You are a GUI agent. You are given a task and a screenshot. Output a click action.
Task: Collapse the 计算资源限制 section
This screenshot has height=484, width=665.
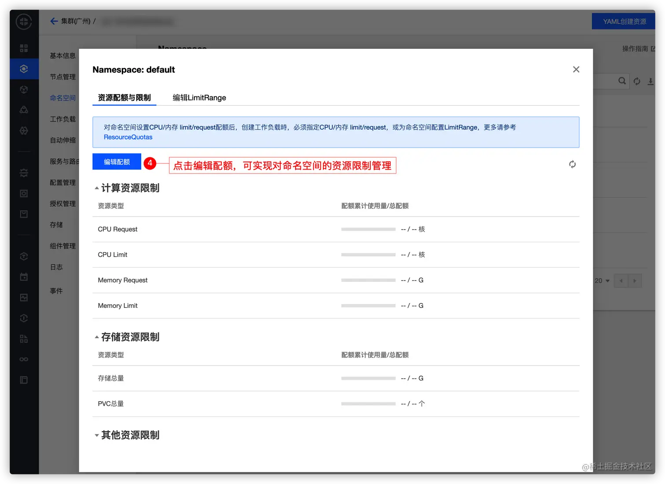point(97,188)
